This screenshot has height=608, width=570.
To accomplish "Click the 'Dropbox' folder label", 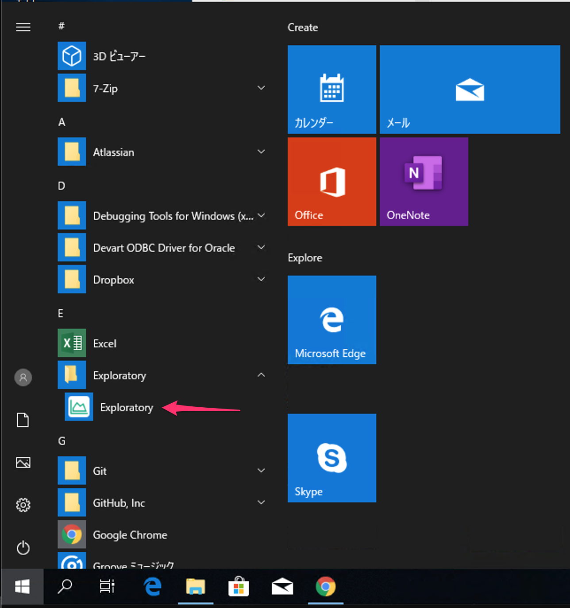I will (x=114, y=280).
